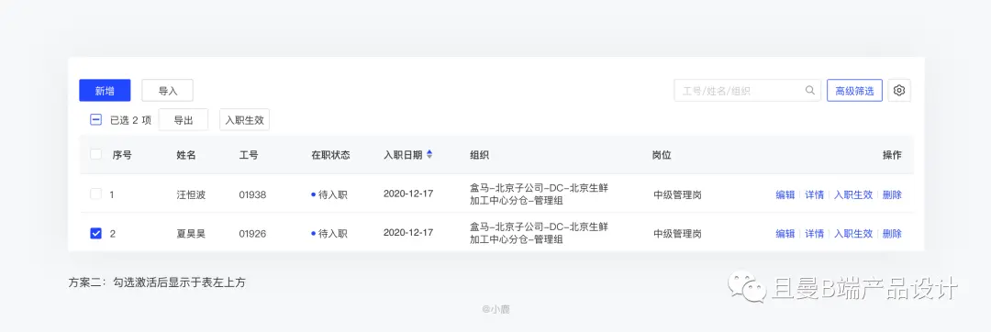Image resolution: width=991 pixels, height=332 pixels.
Task: Click employee number 01926
Action: point(252,234)
